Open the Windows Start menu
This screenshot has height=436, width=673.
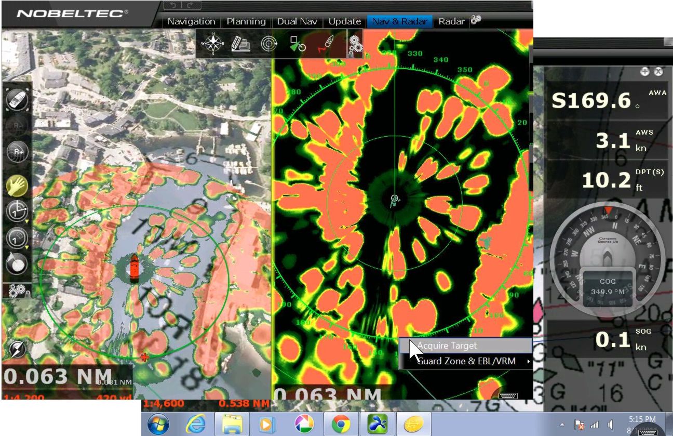click(x=158, y=425)
